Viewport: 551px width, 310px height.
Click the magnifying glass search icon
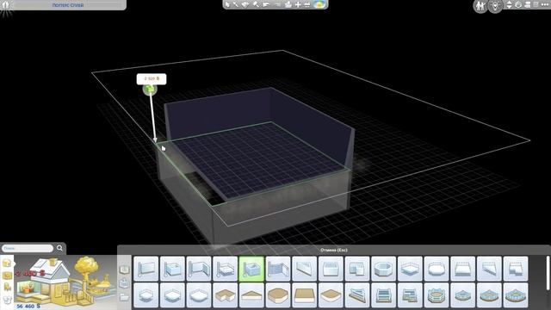coord(59,248)
